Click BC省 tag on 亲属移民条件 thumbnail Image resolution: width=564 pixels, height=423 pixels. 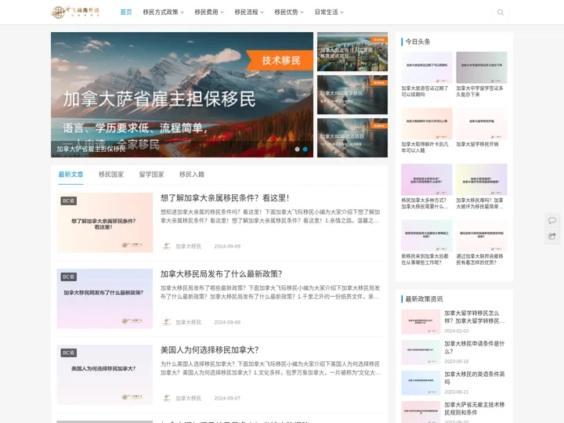[x=68, y=201]
